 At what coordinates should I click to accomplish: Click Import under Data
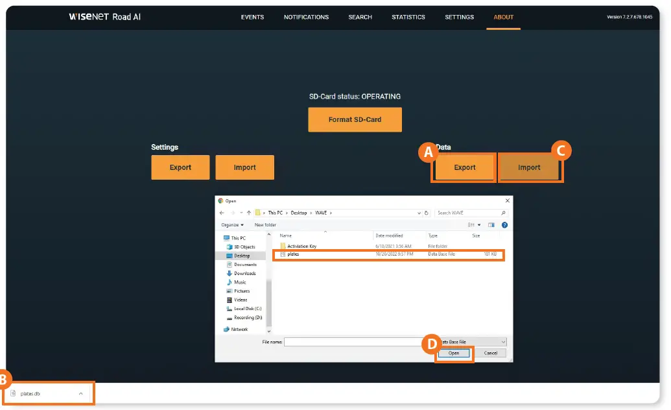(530, 167)
